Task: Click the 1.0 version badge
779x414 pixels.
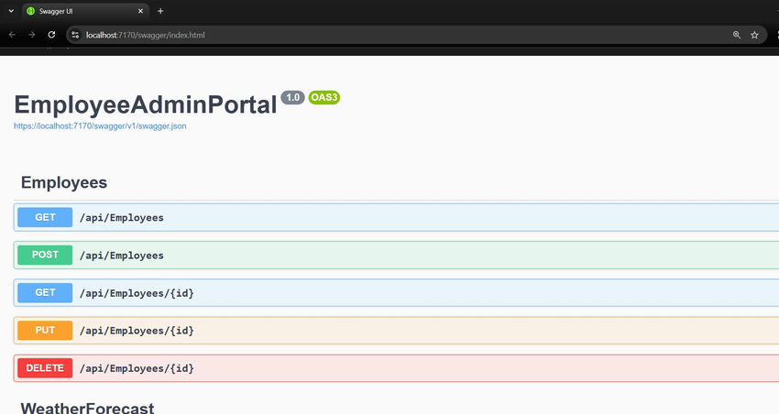Action: tap(292, 97)
